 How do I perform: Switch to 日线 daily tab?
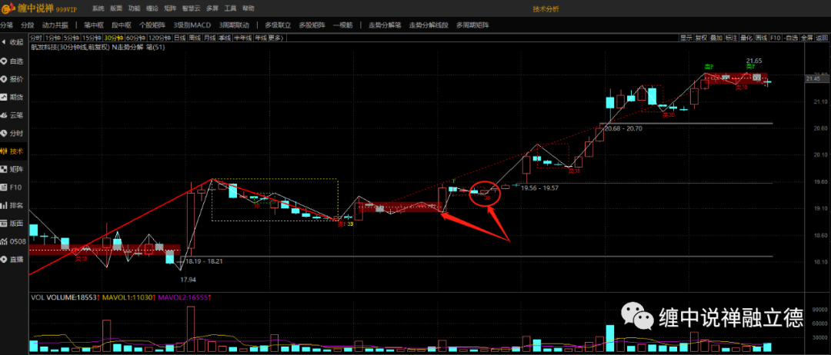[x=180, y=38]
